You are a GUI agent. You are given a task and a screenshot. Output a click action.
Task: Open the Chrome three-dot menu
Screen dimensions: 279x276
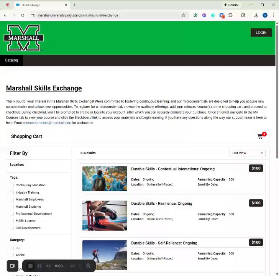click(274, 15)
